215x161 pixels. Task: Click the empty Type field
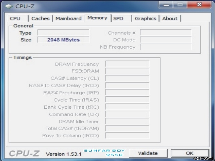[63, 33]
